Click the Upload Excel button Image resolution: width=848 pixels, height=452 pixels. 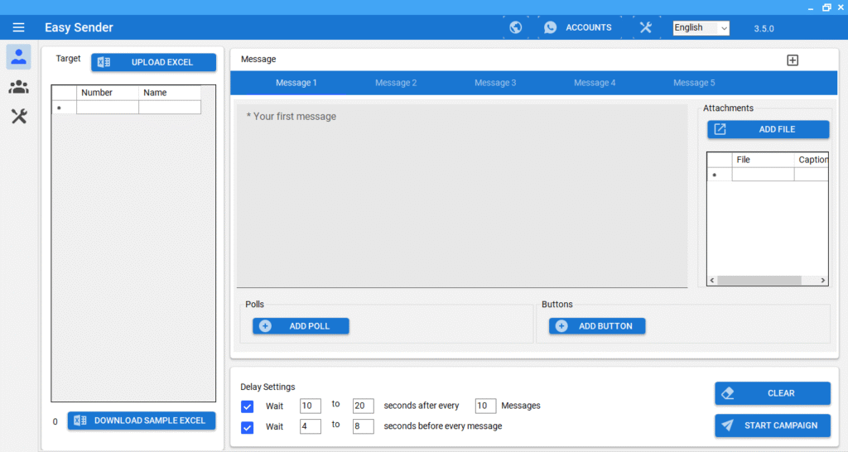pyautogui.click(x=153, y=62)
